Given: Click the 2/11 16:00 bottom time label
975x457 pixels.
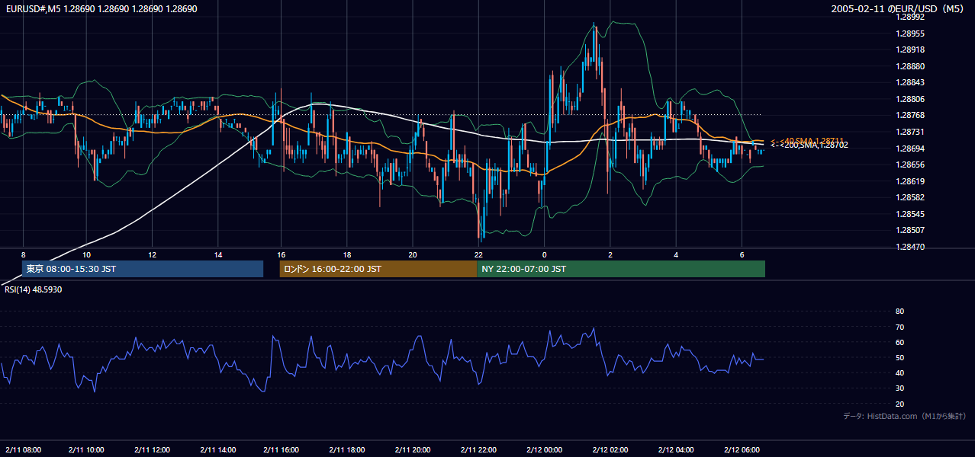Looking at the screenshot, I should pyautogui.click(x=282, y=449).
